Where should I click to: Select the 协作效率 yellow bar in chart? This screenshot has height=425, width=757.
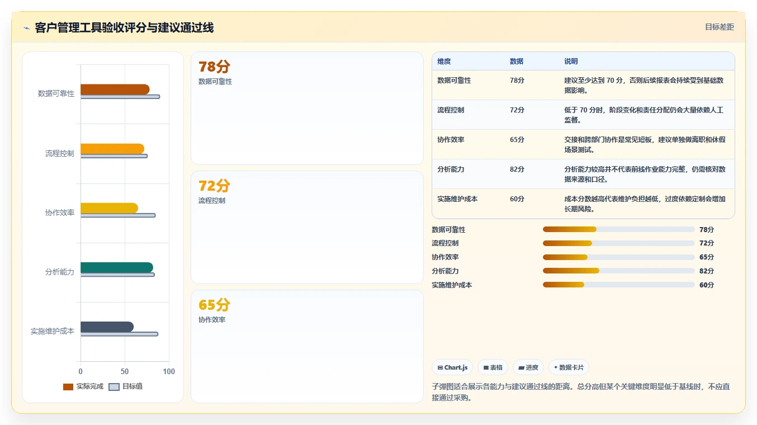(109, 208)
